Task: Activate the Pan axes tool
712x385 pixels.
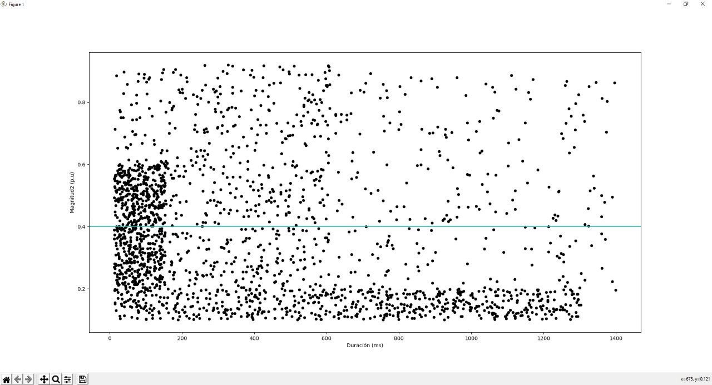Action: click(44, 379)
